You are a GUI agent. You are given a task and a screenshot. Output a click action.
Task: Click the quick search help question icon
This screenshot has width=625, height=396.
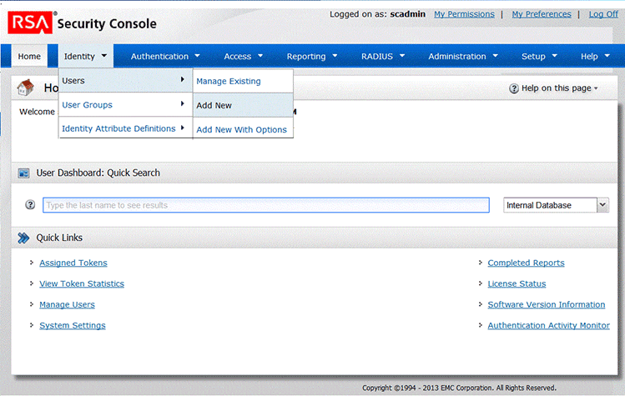click(30, 205)
